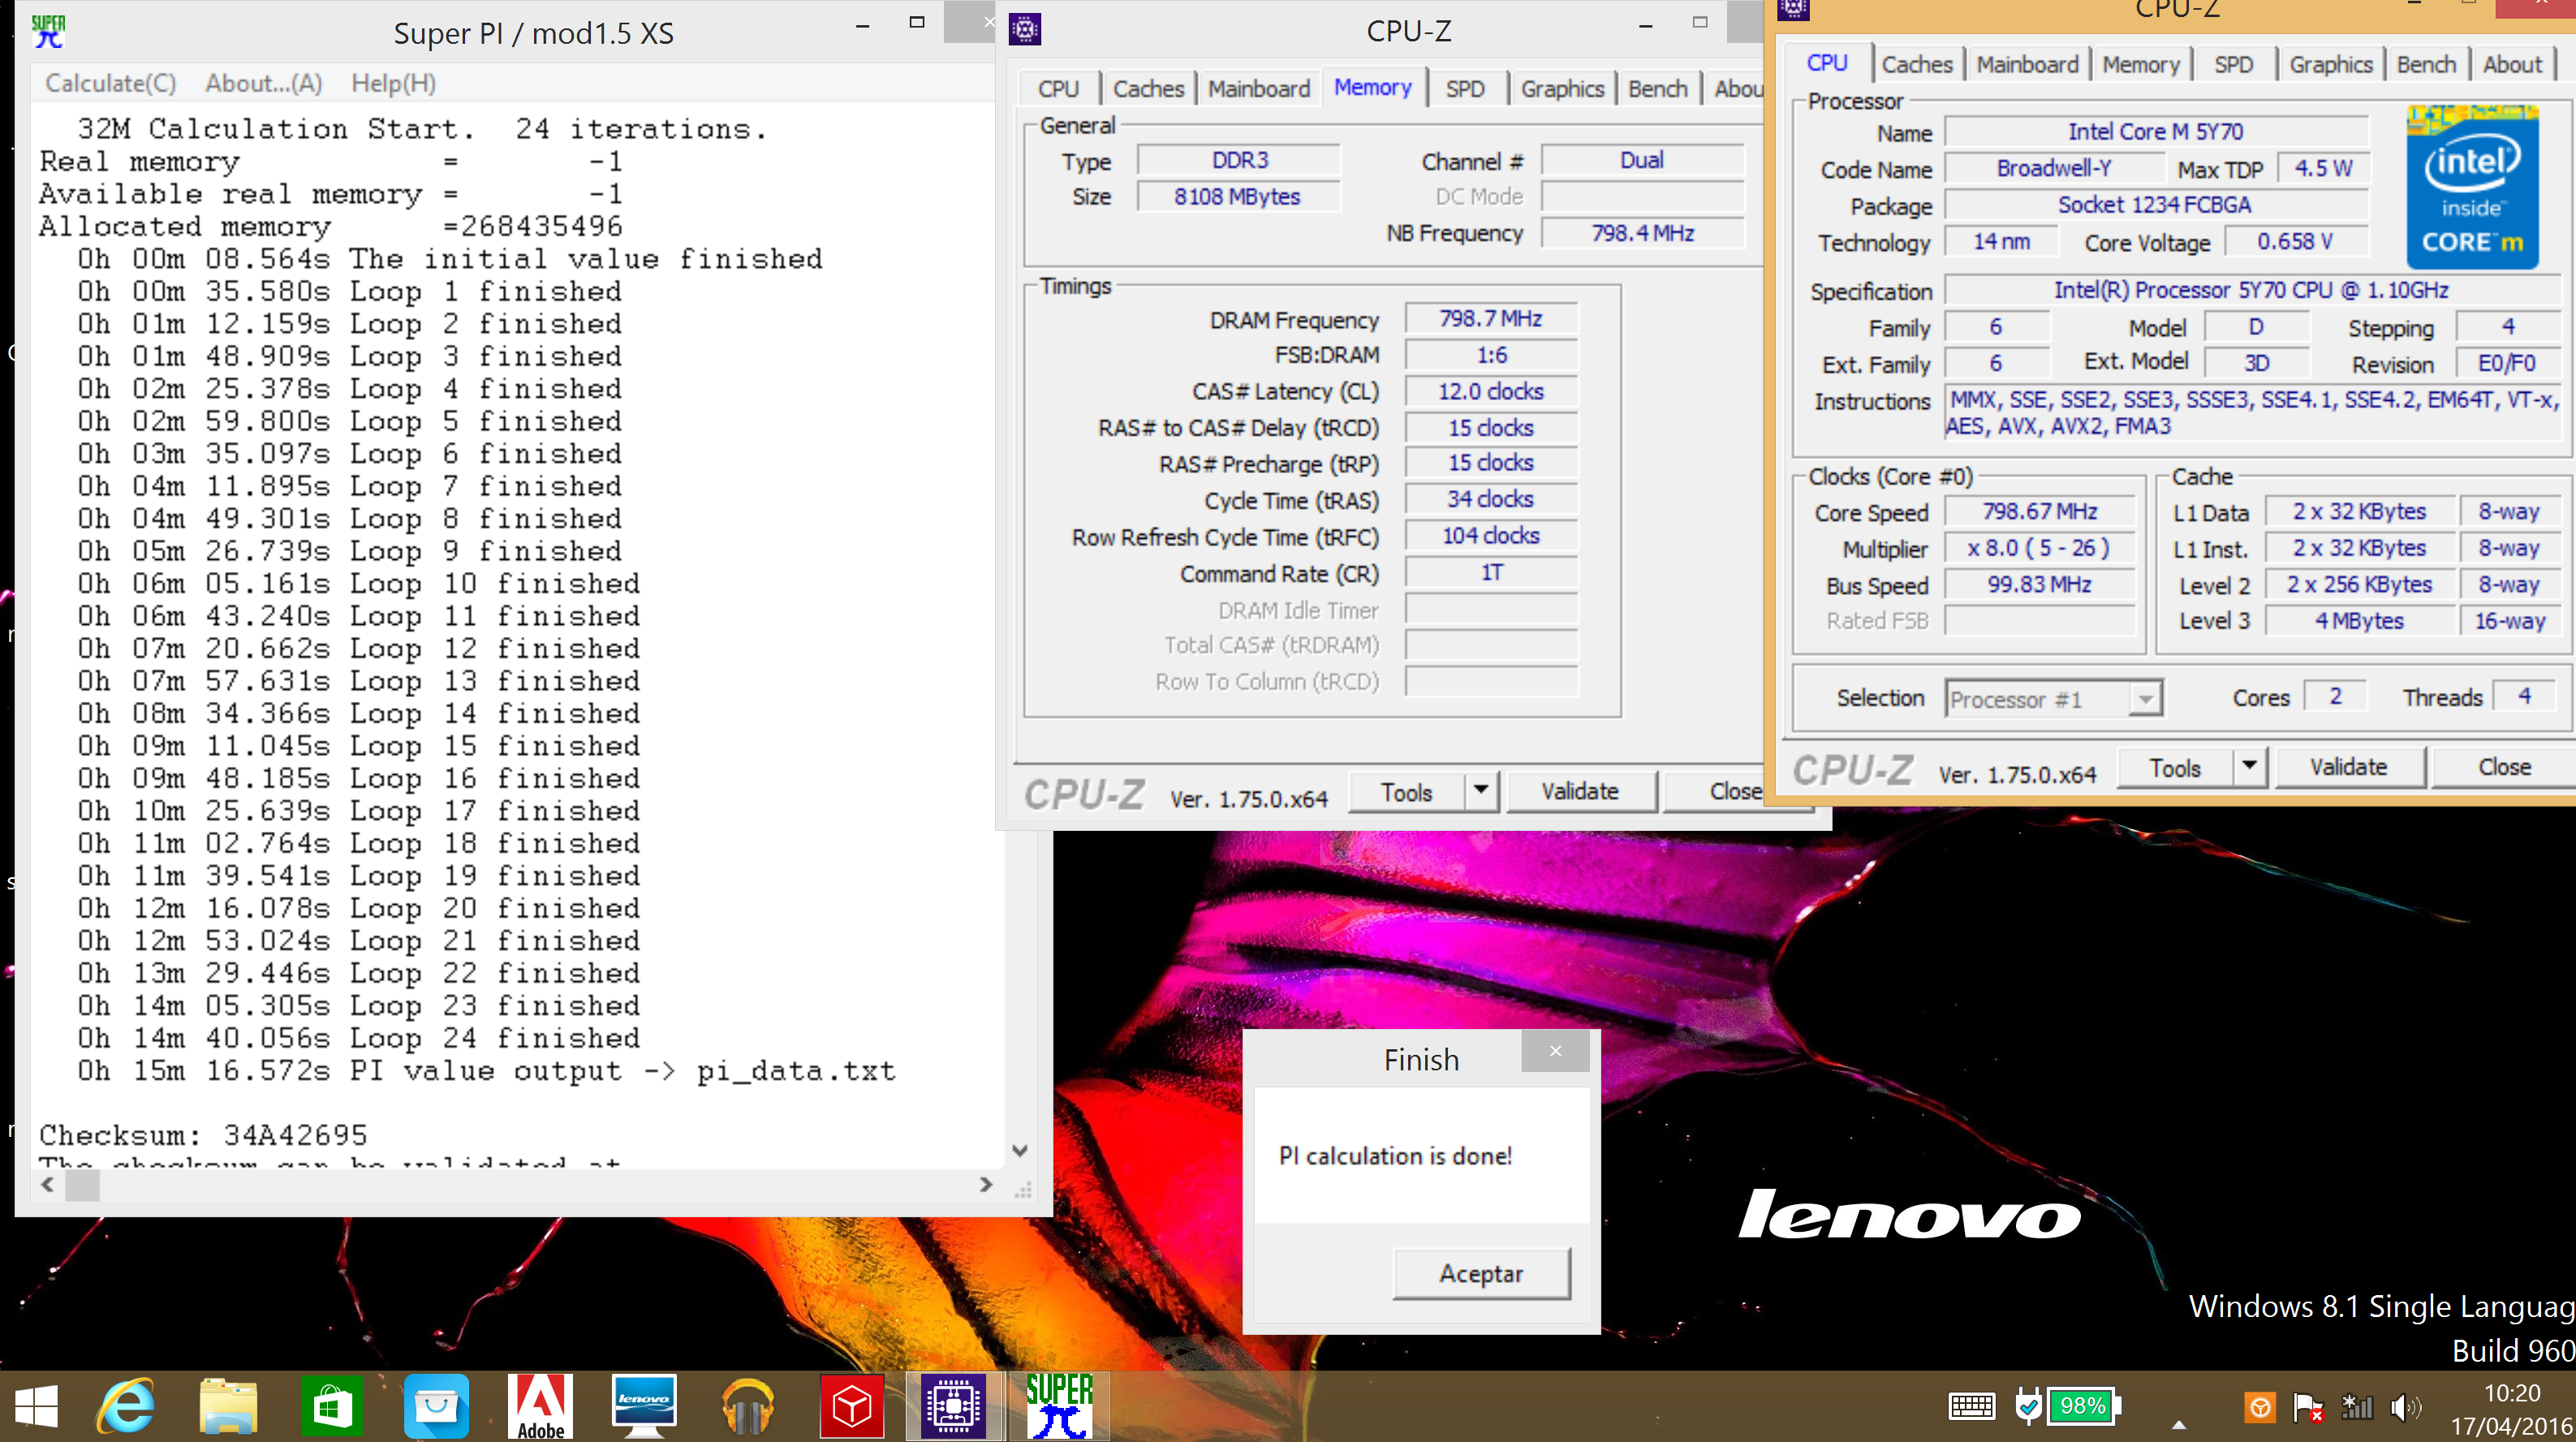Viewport: 2576px width, 1442px height.
Task: Click the Loop 24 finished line
Action: pos(359,1038)
